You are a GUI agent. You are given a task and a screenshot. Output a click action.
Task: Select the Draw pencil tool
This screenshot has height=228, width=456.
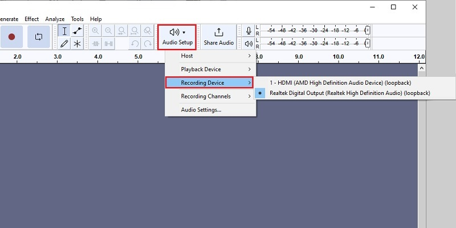click(x=64, y=43)
